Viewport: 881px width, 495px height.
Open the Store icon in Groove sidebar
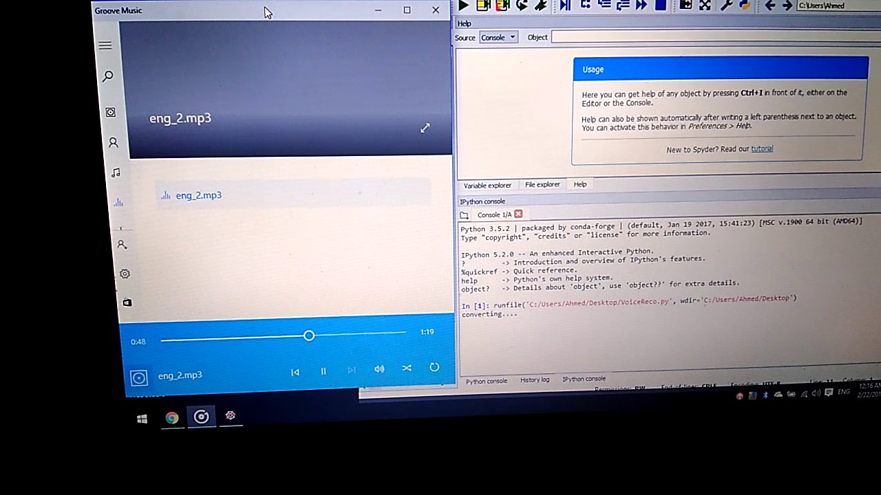click(127, 302)
